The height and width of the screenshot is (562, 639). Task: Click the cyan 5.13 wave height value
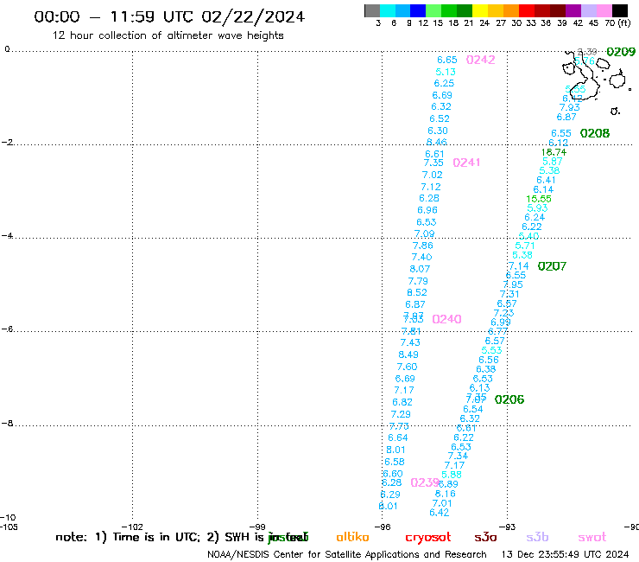[446, 72]
